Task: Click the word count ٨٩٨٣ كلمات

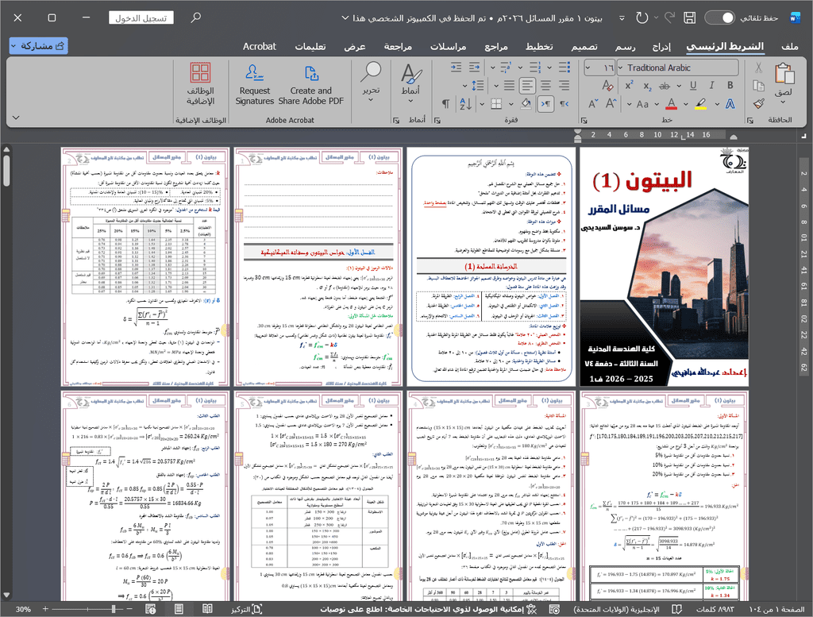Action: click(x=715, y=609)
